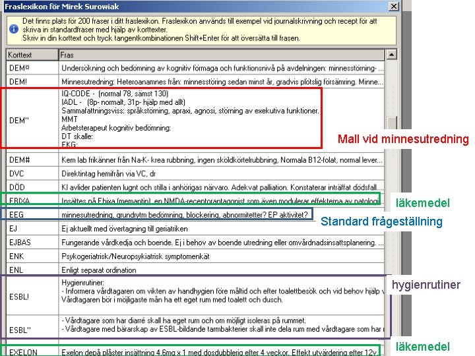Click phrase 'Kem lab frikänner från Na-K- krea rubbning'
Screen dimensions: 475x356
click(222, 160)
